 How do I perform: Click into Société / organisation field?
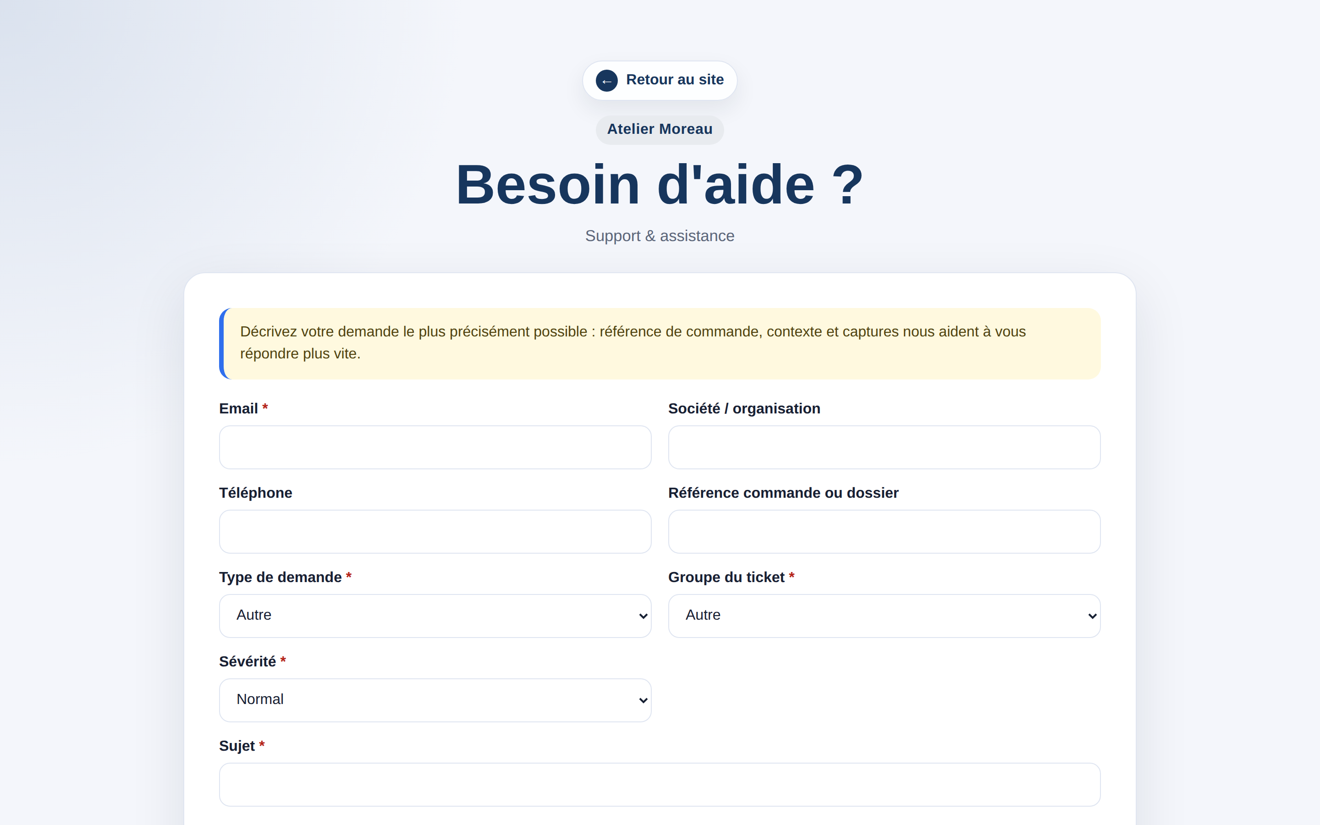(x=884, y=447)
